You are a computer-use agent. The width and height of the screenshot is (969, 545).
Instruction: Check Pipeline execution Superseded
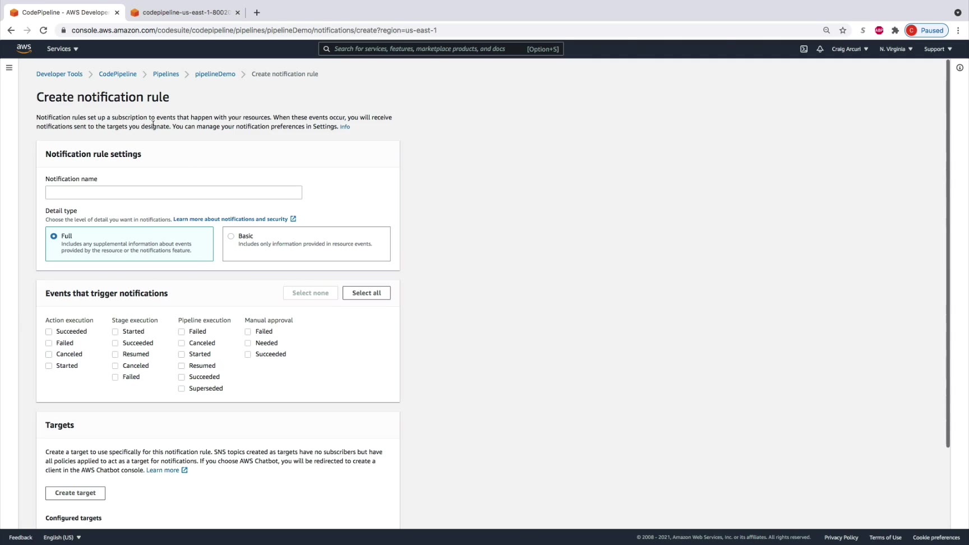pos(182,389)
